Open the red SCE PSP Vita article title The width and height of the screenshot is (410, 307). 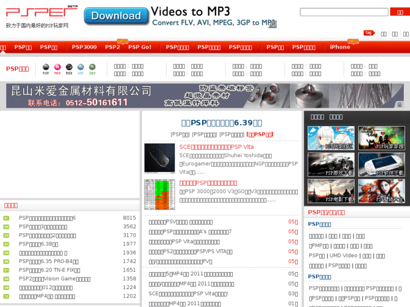click(x=217, y=147)
